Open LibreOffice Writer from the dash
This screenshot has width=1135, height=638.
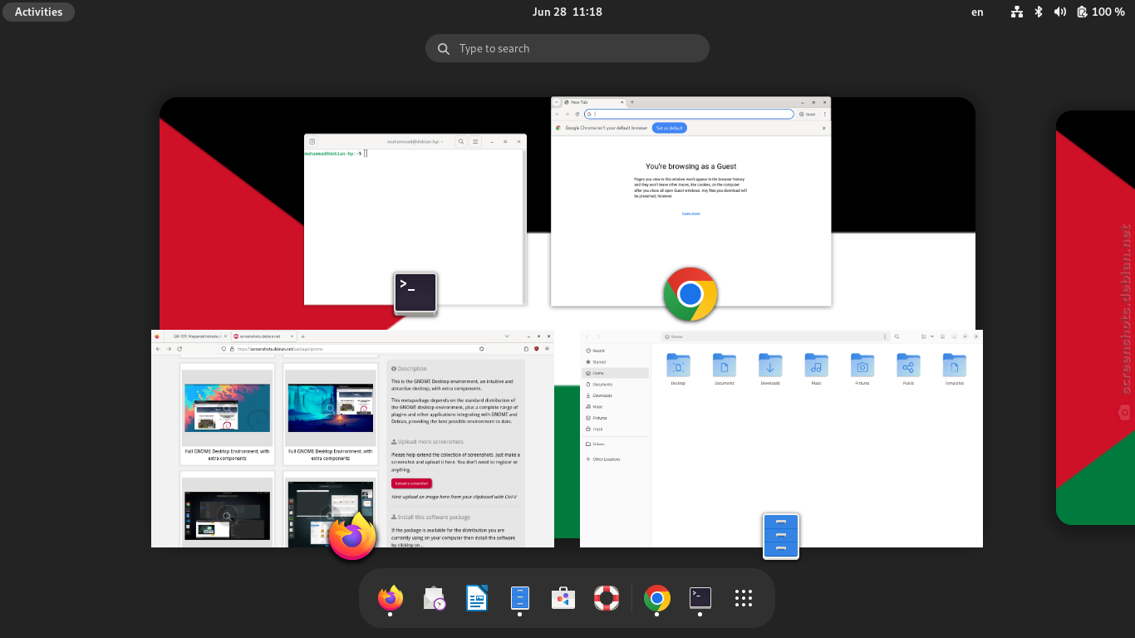point(477,598)
